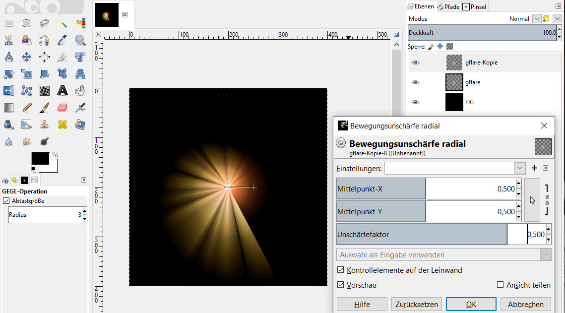Click the OK button
Viewport: 565px width, 313px height.
(471, 304)
